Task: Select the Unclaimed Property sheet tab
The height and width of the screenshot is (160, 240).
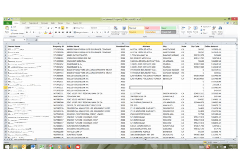Action: [x=23, y=140]
